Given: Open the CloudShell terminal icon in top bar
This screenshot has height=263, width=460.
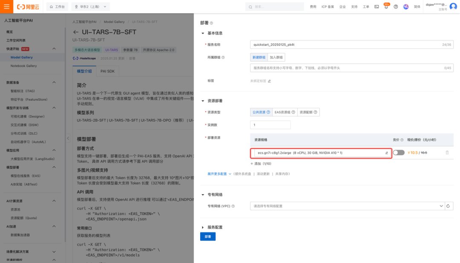Looking at the screenshot, I should pyautogui.click(x=377, y=6).
